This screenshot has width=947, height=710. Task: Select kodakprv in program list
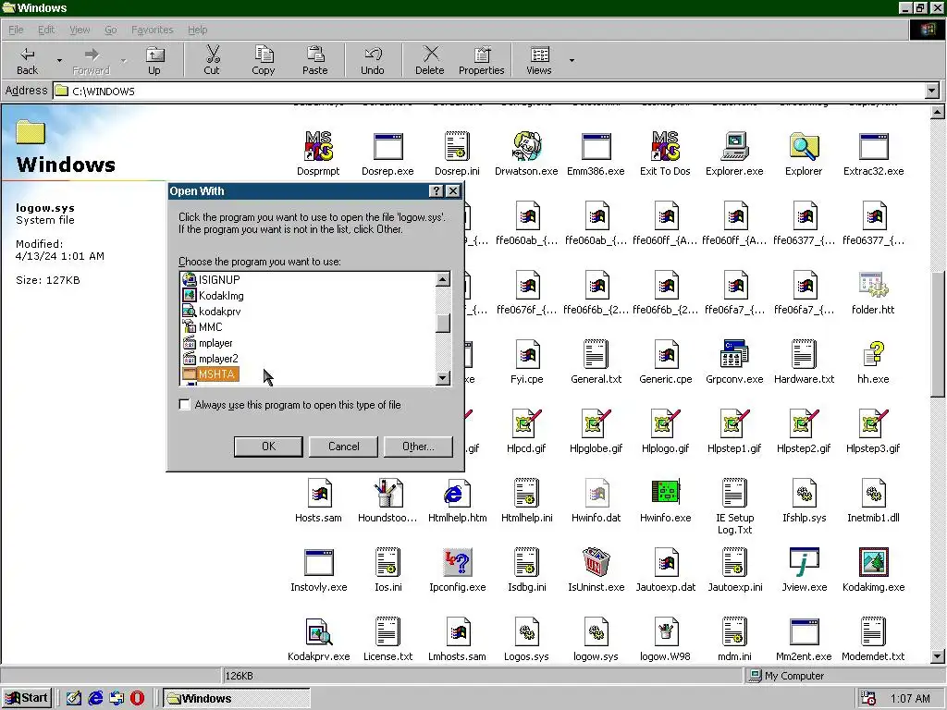point(212,311)
